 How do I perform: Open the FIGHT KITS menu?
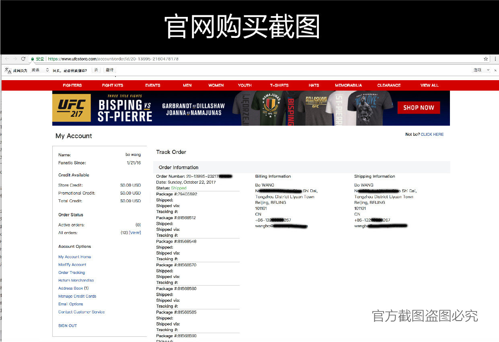113,85
